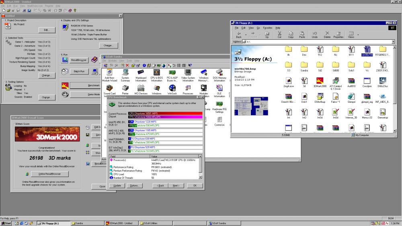The image size is (402, 226).
Task: Select the Intense_3D file icon
Action: [x=351, y=114]
